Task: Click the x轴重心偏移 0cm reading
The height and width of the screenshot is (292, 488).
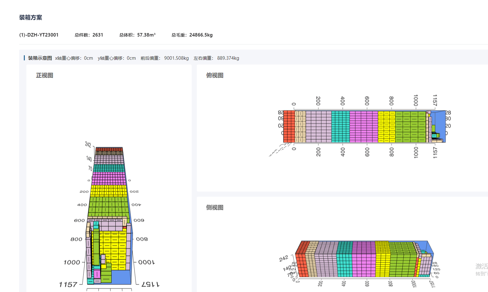Action: 74,58
